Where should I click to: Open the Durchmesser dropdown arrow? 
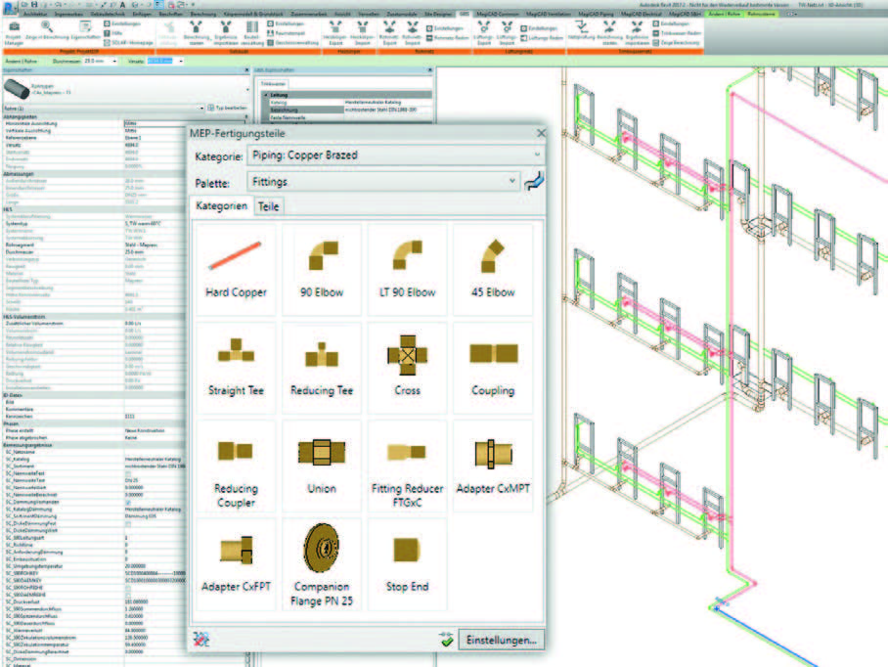pyautogui.click(x=114, y=61)
